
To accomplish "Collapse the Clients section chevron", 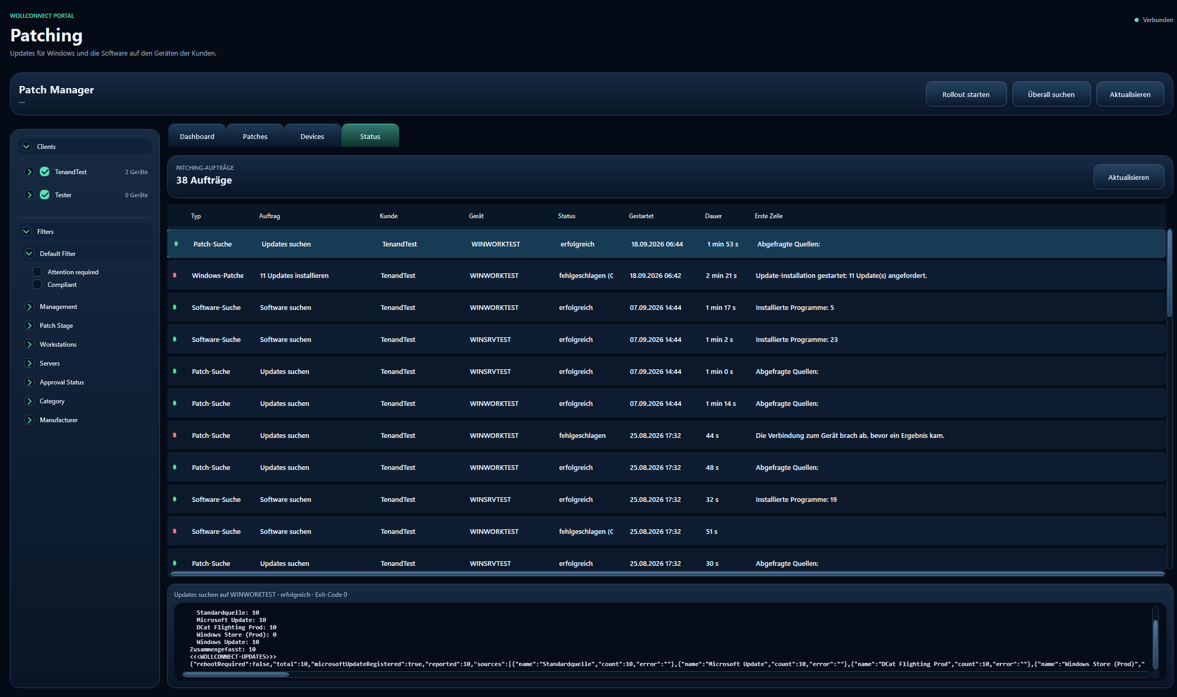I will tap(27, 146).
